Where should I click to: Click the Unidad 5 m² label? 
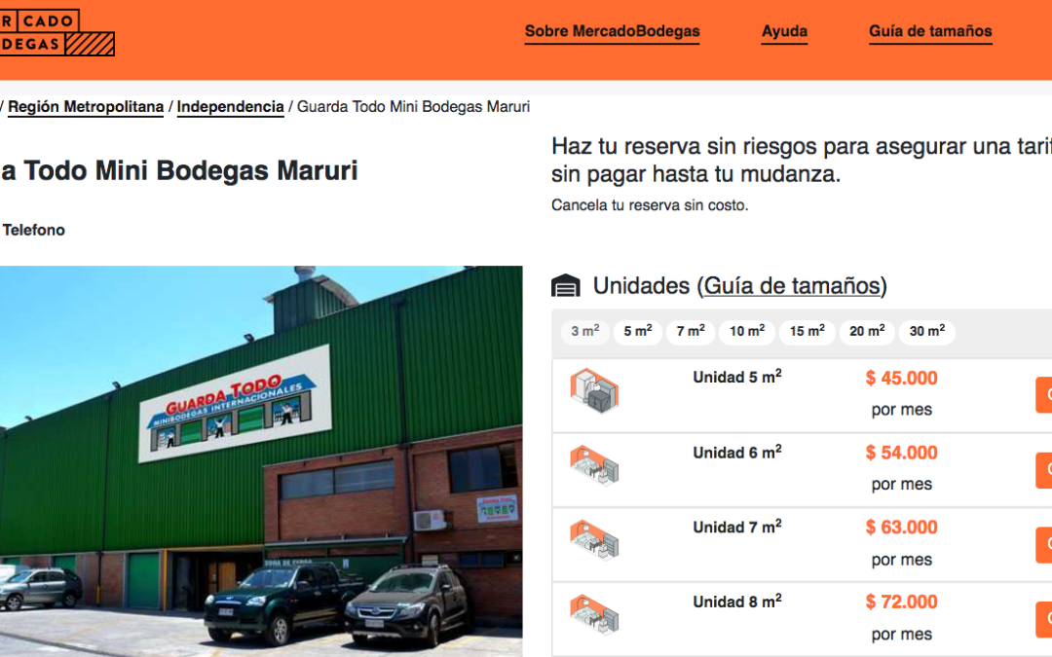[736, 377]
